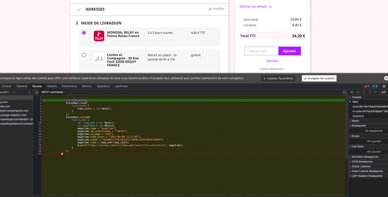Click line number 18 in the gutter

click(x=40, y=145)
